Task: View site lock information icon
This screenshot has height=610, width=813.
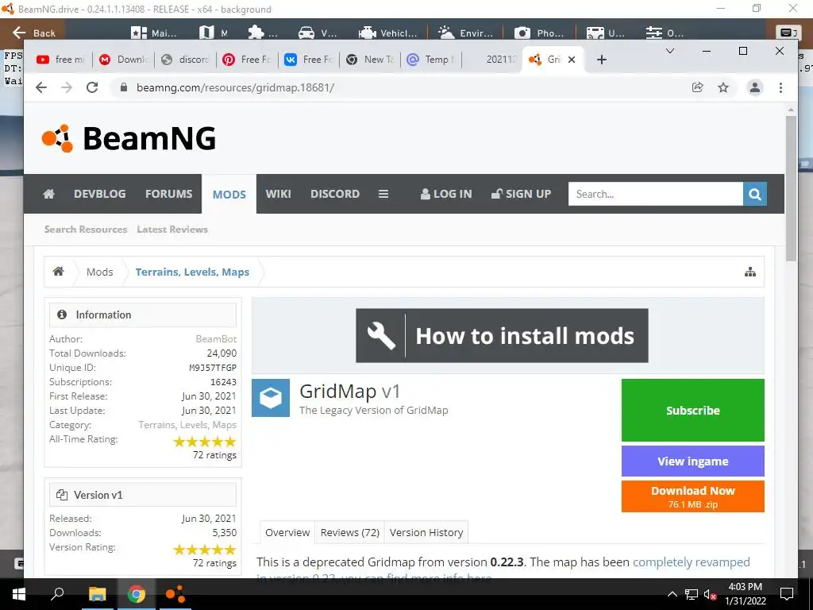Action: coord(123,87)
